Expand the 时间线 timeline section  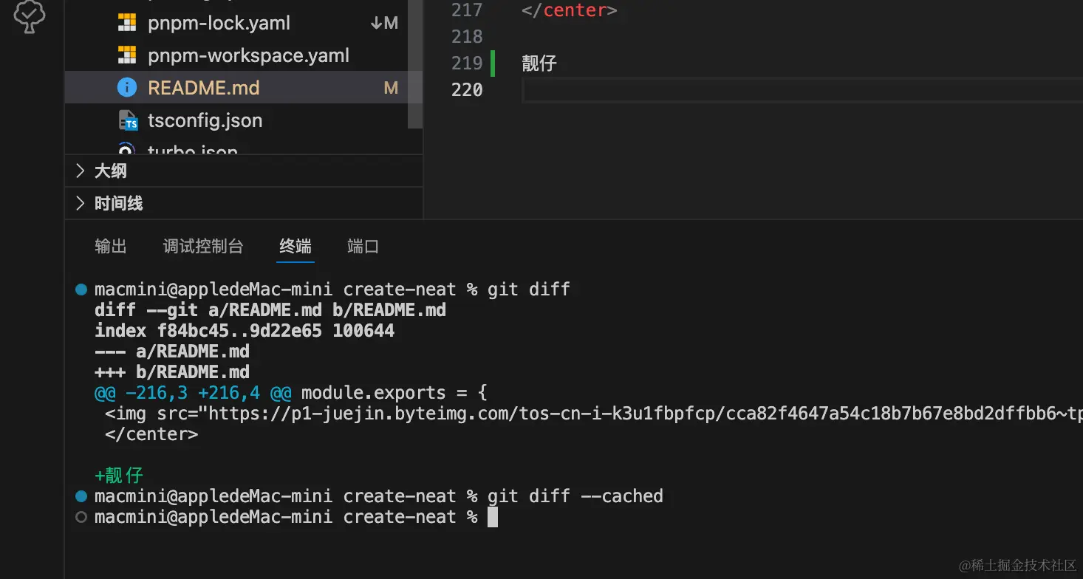click(244, 203)
